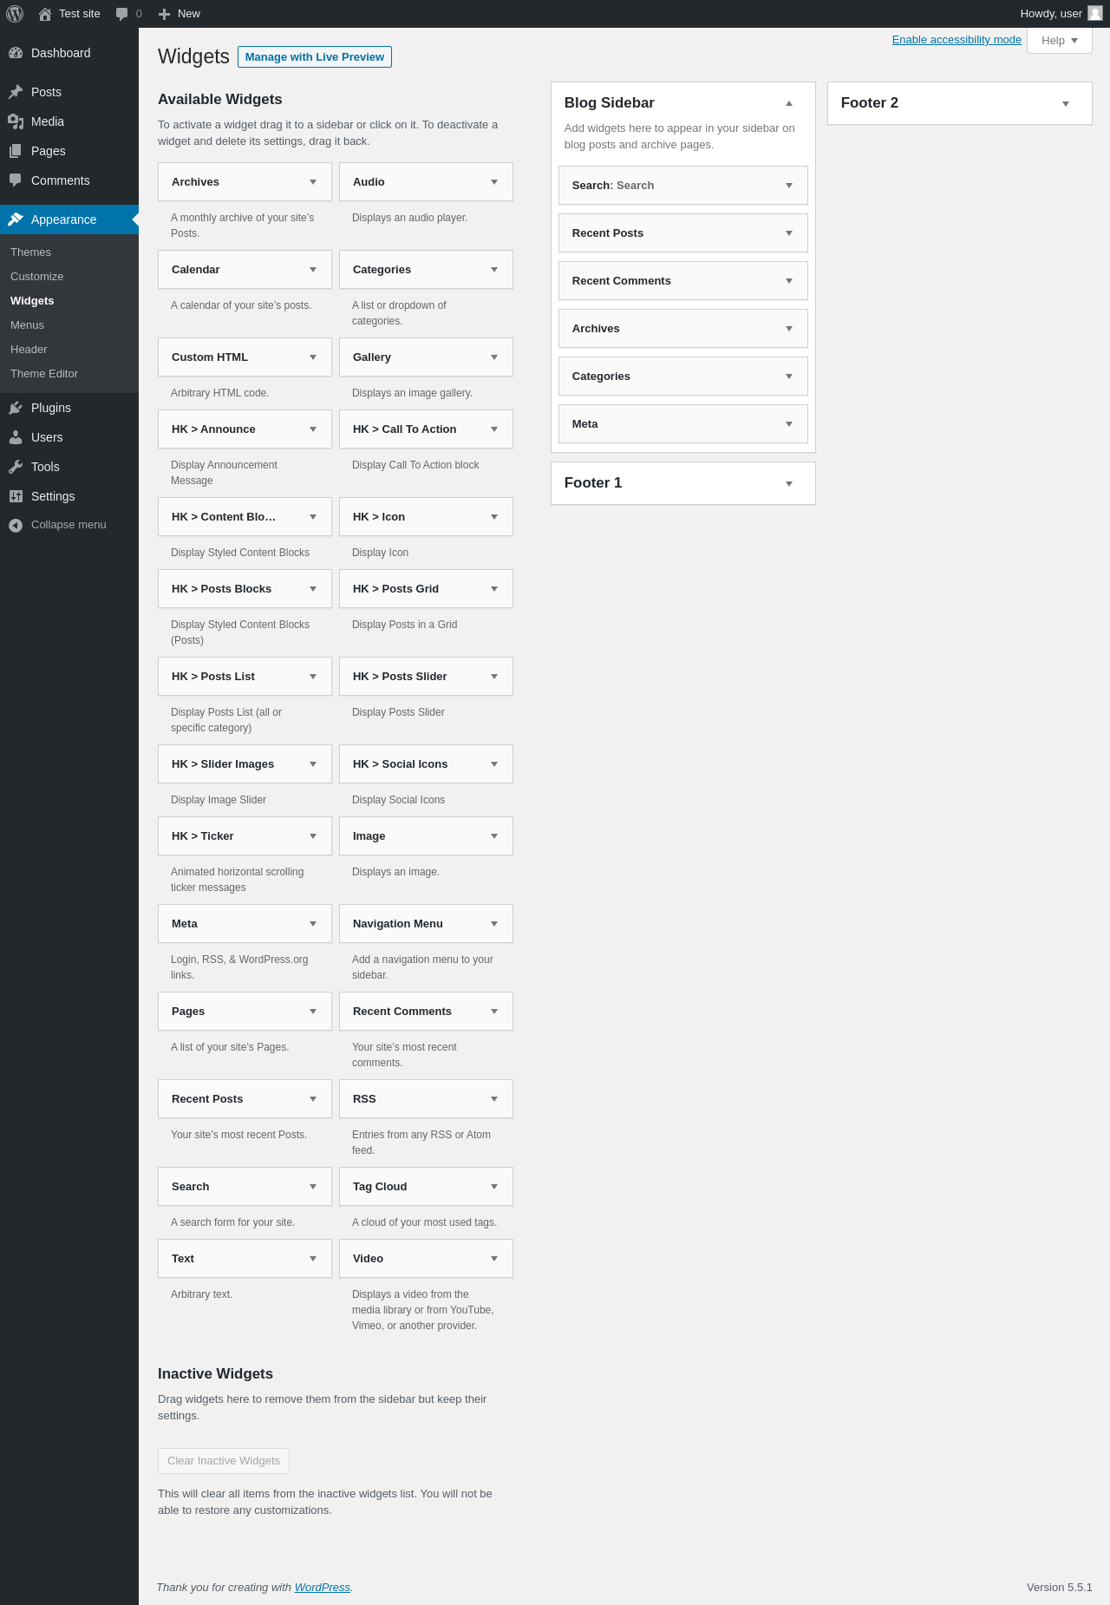Click the HK > Slider Images widget
The height and width of the screenshot is (1605, 1110).
(x=245, y=764)
